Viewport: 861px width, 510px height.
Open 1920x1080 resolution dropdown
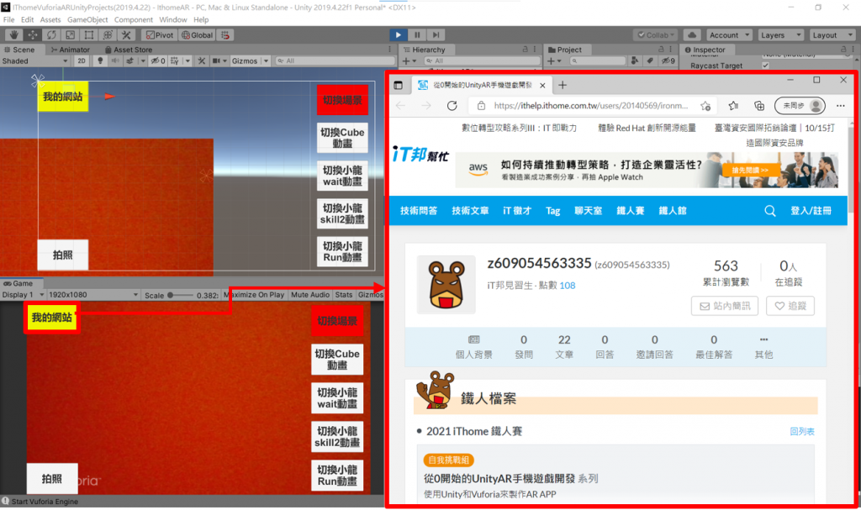pyautogui.click(x=93, y=295)
